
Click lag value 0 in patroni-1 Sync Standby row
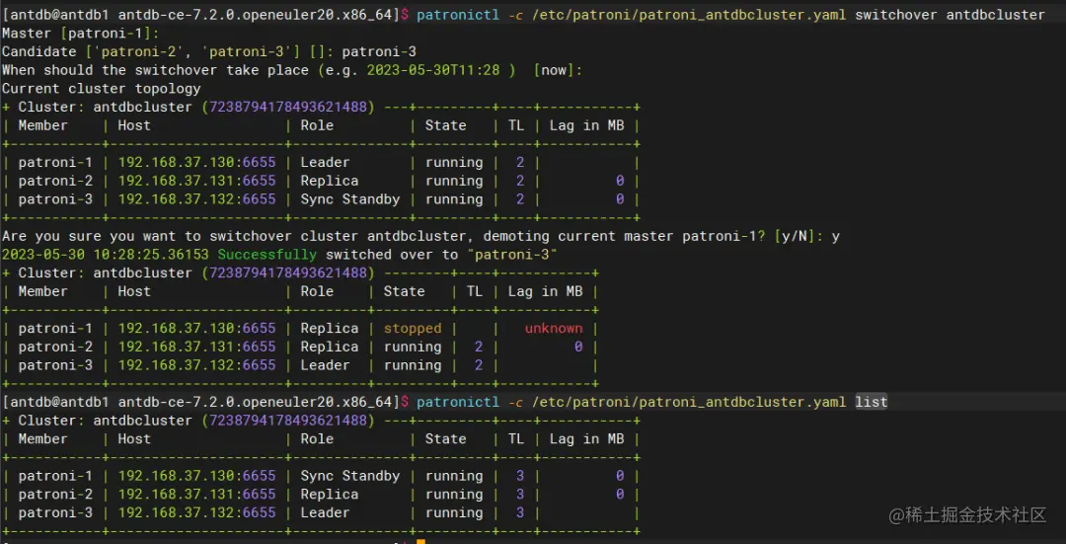(x=619, y=476)
